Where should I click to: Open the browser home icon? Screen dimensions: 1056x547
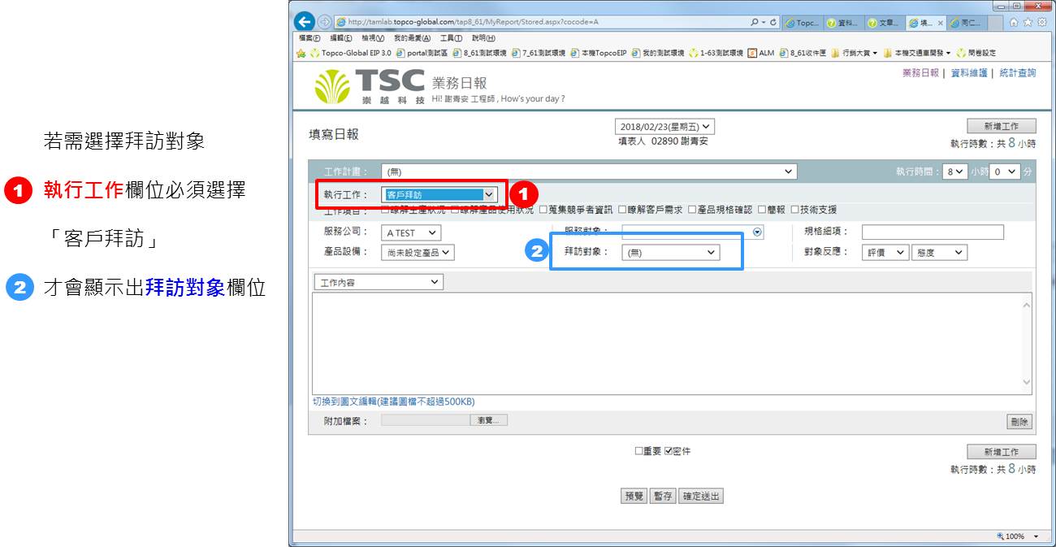click(1013, 23)
